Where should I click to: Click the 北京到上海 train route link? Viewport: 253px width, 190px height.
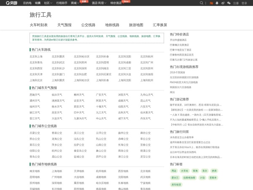click(x=36, y=57)
